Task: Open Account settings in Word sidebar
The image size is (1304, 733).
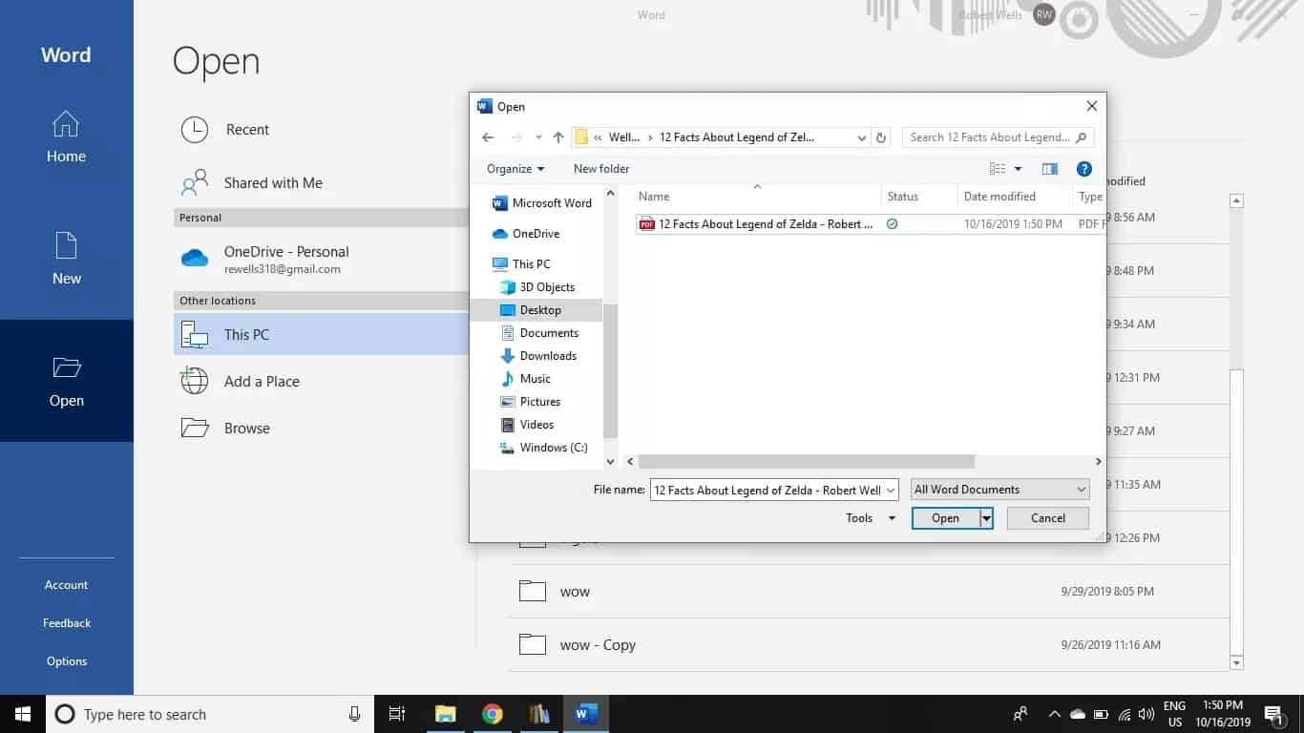Action: pyautogui.click(x=66, y=585)
